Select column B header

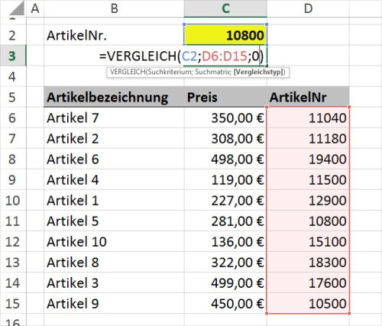click(114, 8)
